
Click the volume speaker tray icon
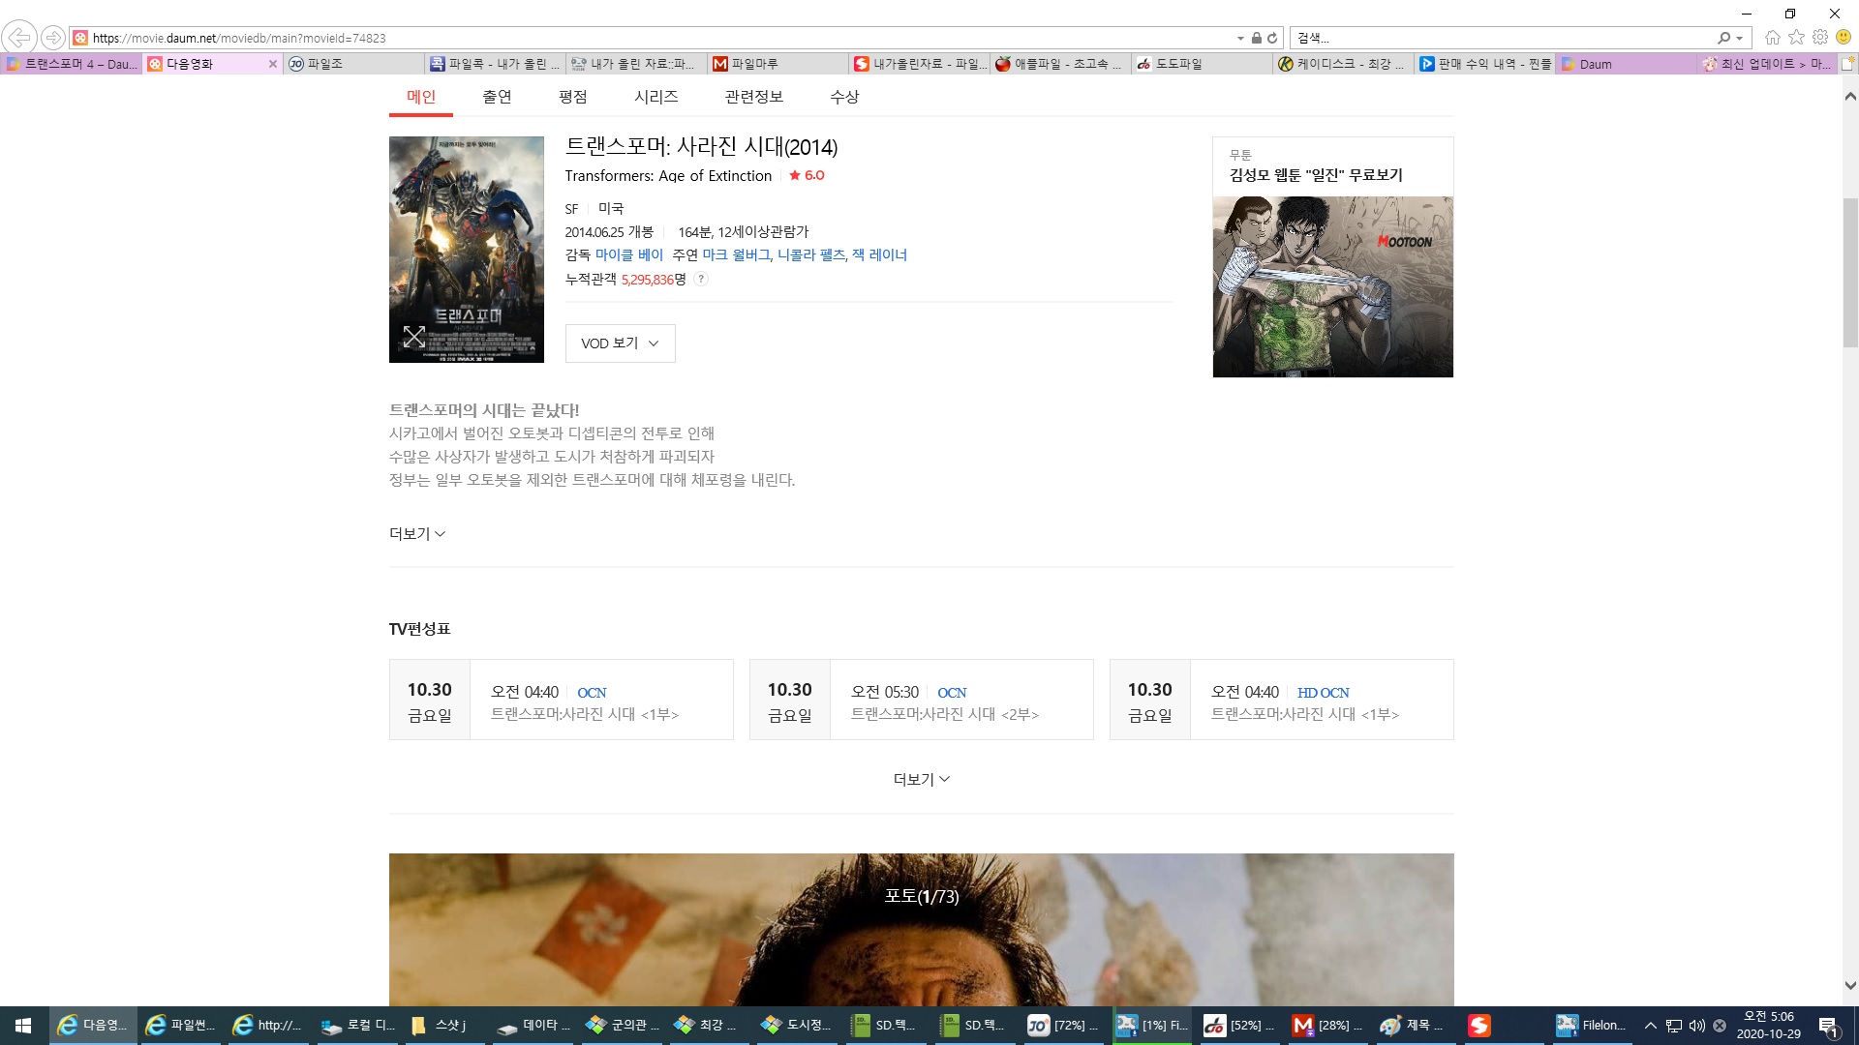click(x=1696, y=1026)
